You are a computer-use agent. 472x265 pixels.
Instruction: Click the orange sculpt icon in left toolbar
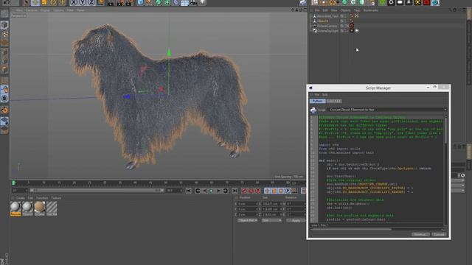(x=4, y=110)
